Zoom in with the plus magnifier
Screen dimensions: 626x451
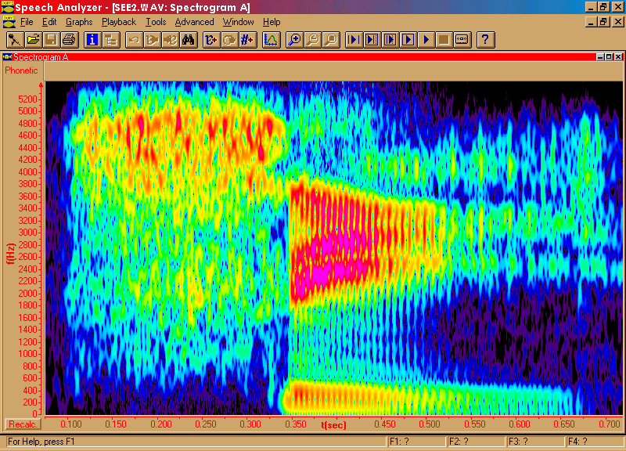[x=295, y=40]
